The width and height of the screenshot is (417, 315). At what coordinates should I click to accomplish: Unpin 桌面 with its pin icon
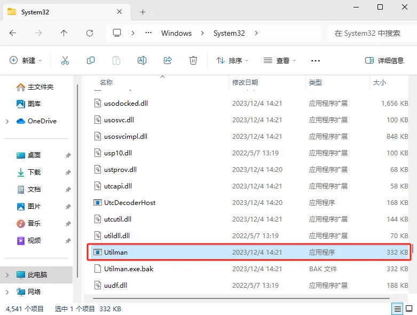click(68, 155)
